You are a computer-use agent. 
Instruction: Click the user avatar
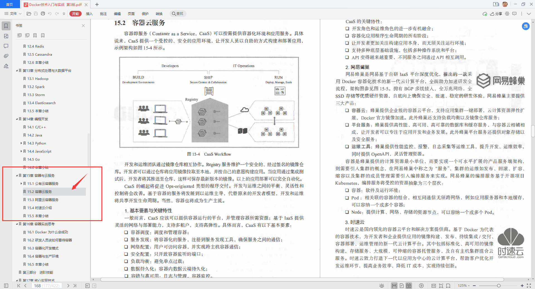tap(505, 4)
